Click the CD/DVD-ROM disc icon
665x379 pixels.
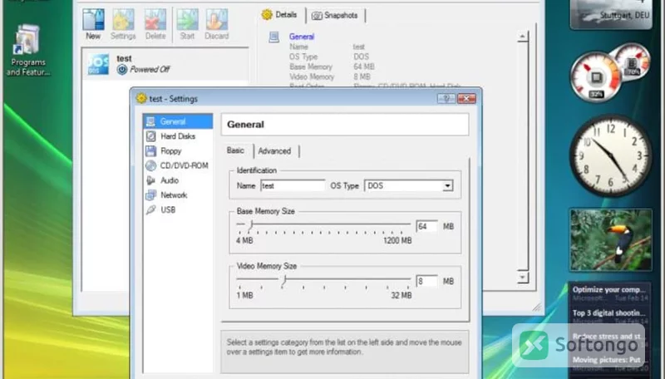(151, 165)
